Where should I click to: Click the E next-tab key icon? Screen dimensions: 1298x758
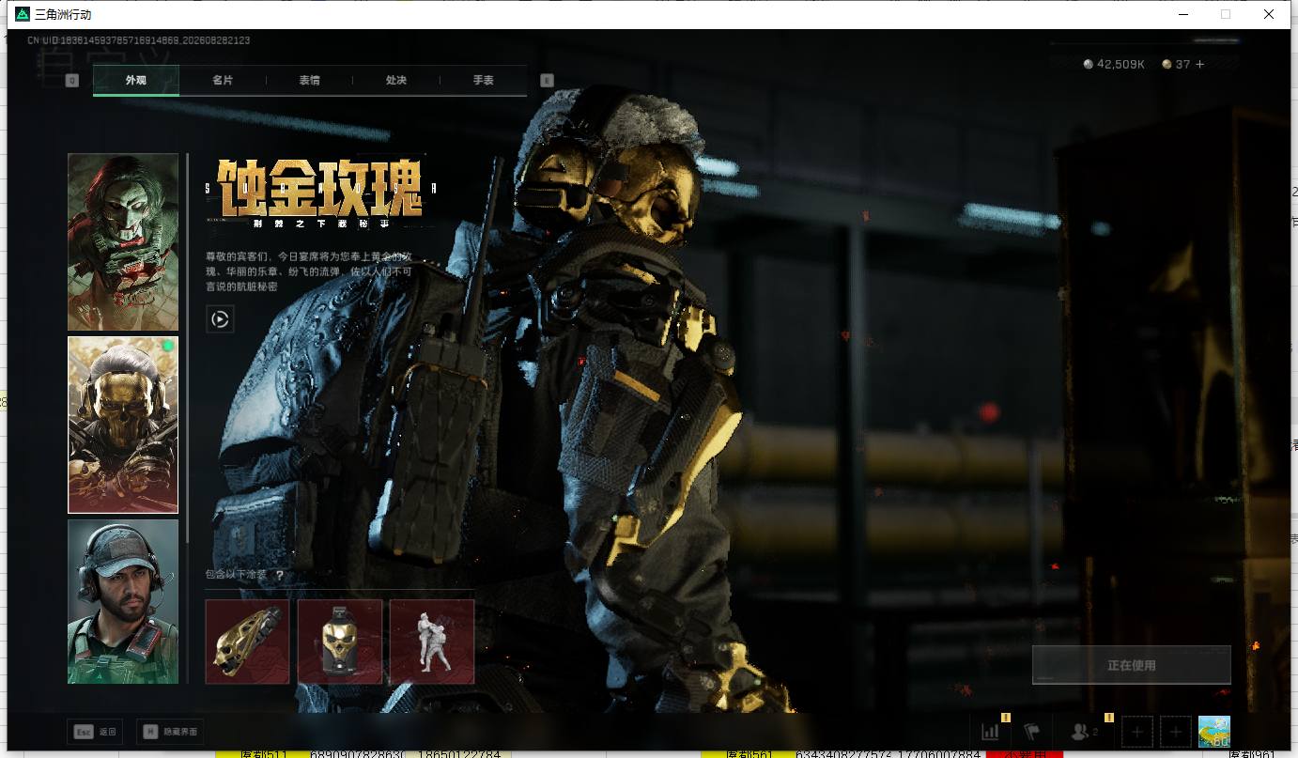(547, 81)
